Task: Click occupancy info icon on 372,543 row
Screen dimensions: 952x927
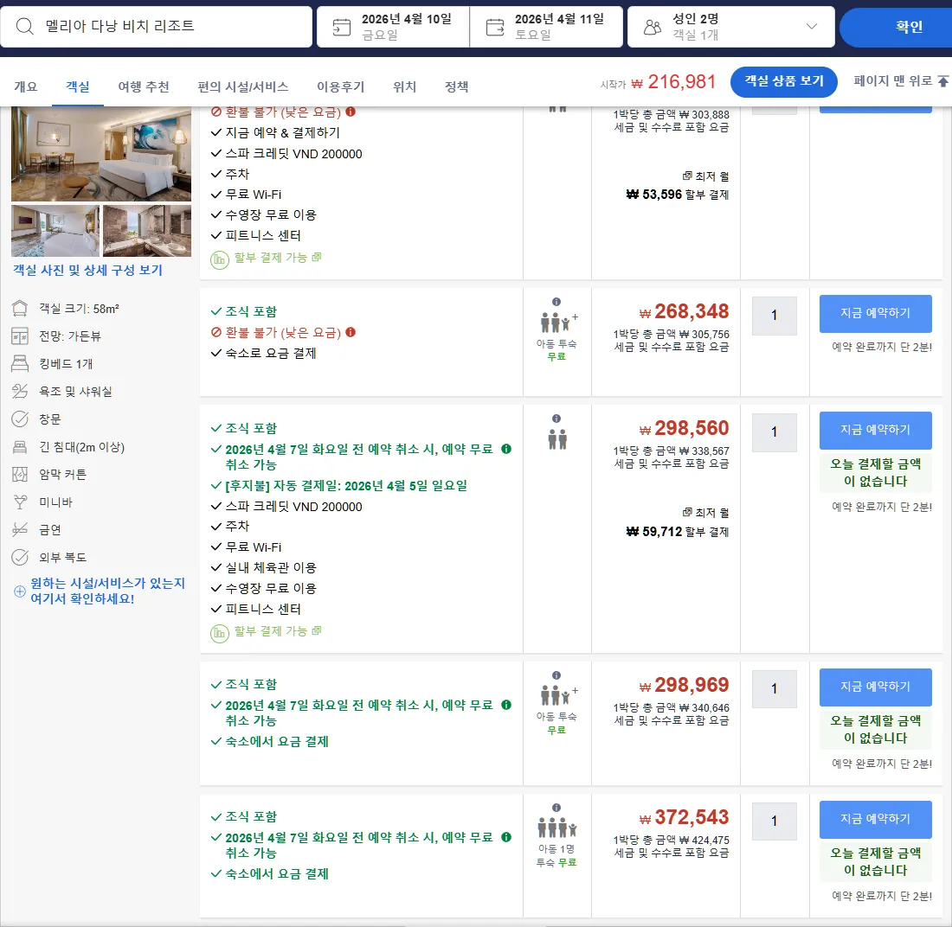Action: point(556,808)
